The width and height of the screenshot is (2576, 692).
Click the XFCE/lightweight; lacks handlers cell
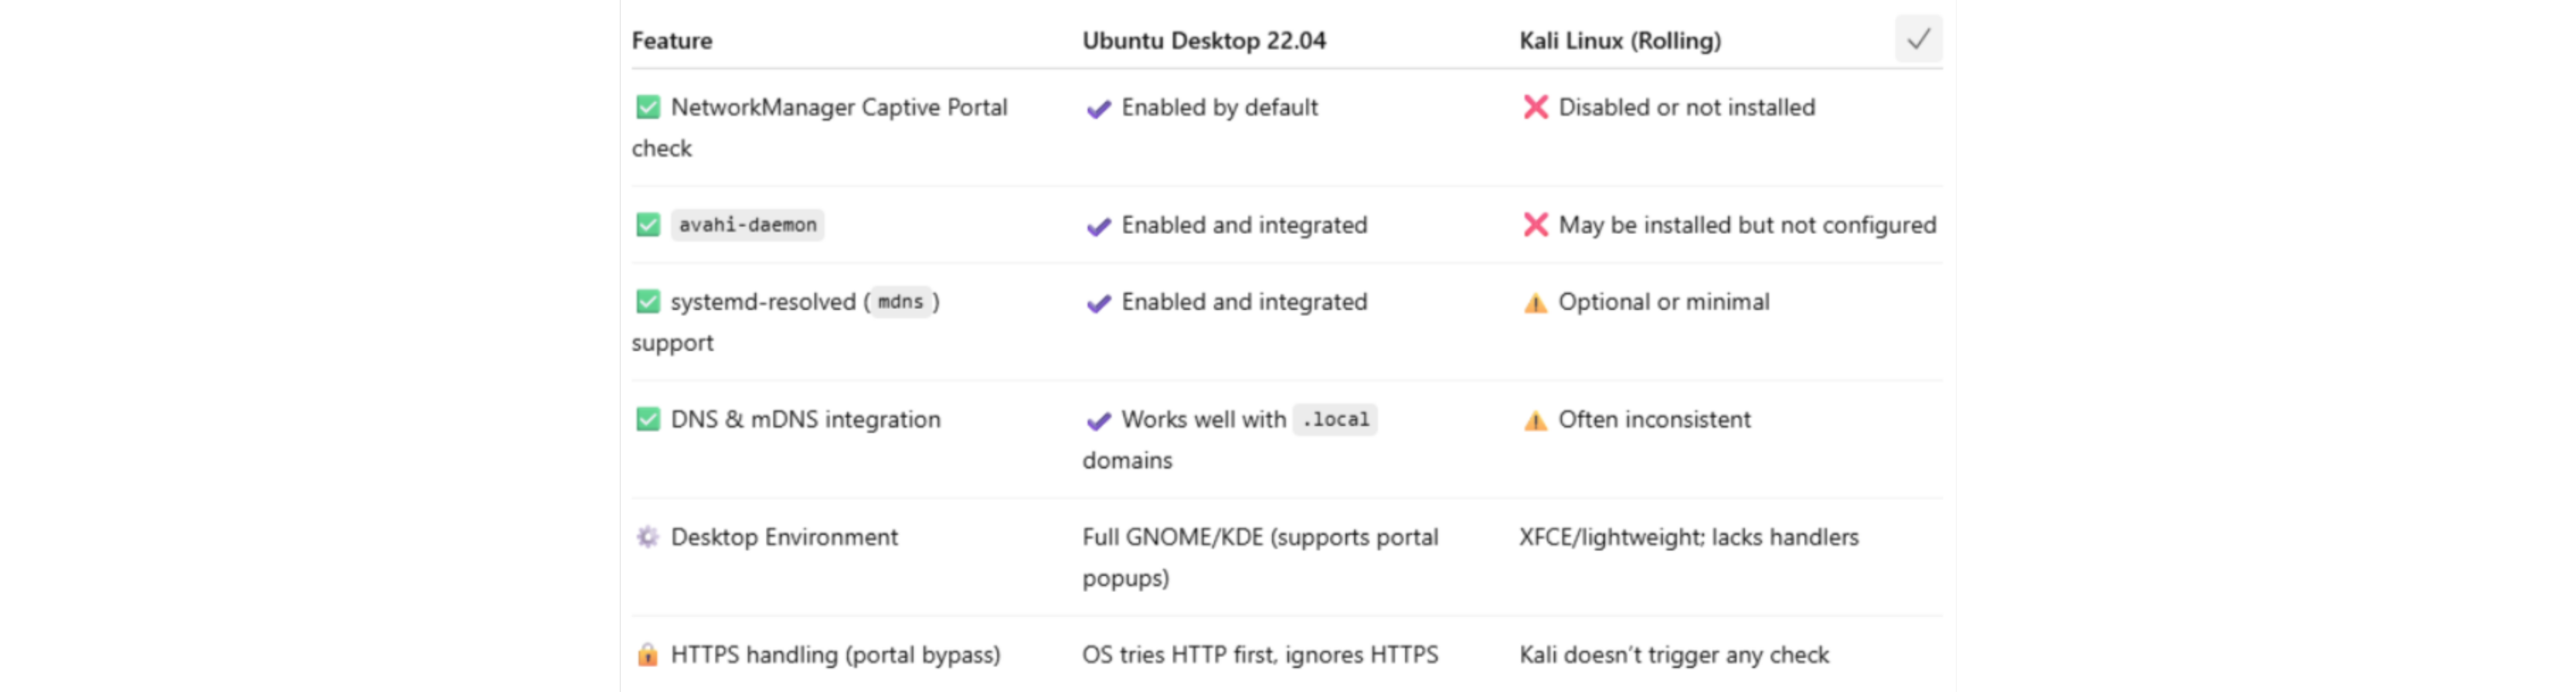click(1688, 537)
